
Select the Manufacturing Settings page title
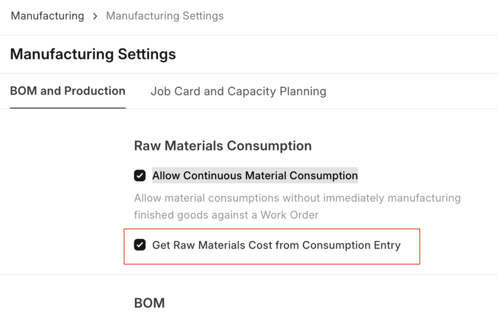pos(93,54)
